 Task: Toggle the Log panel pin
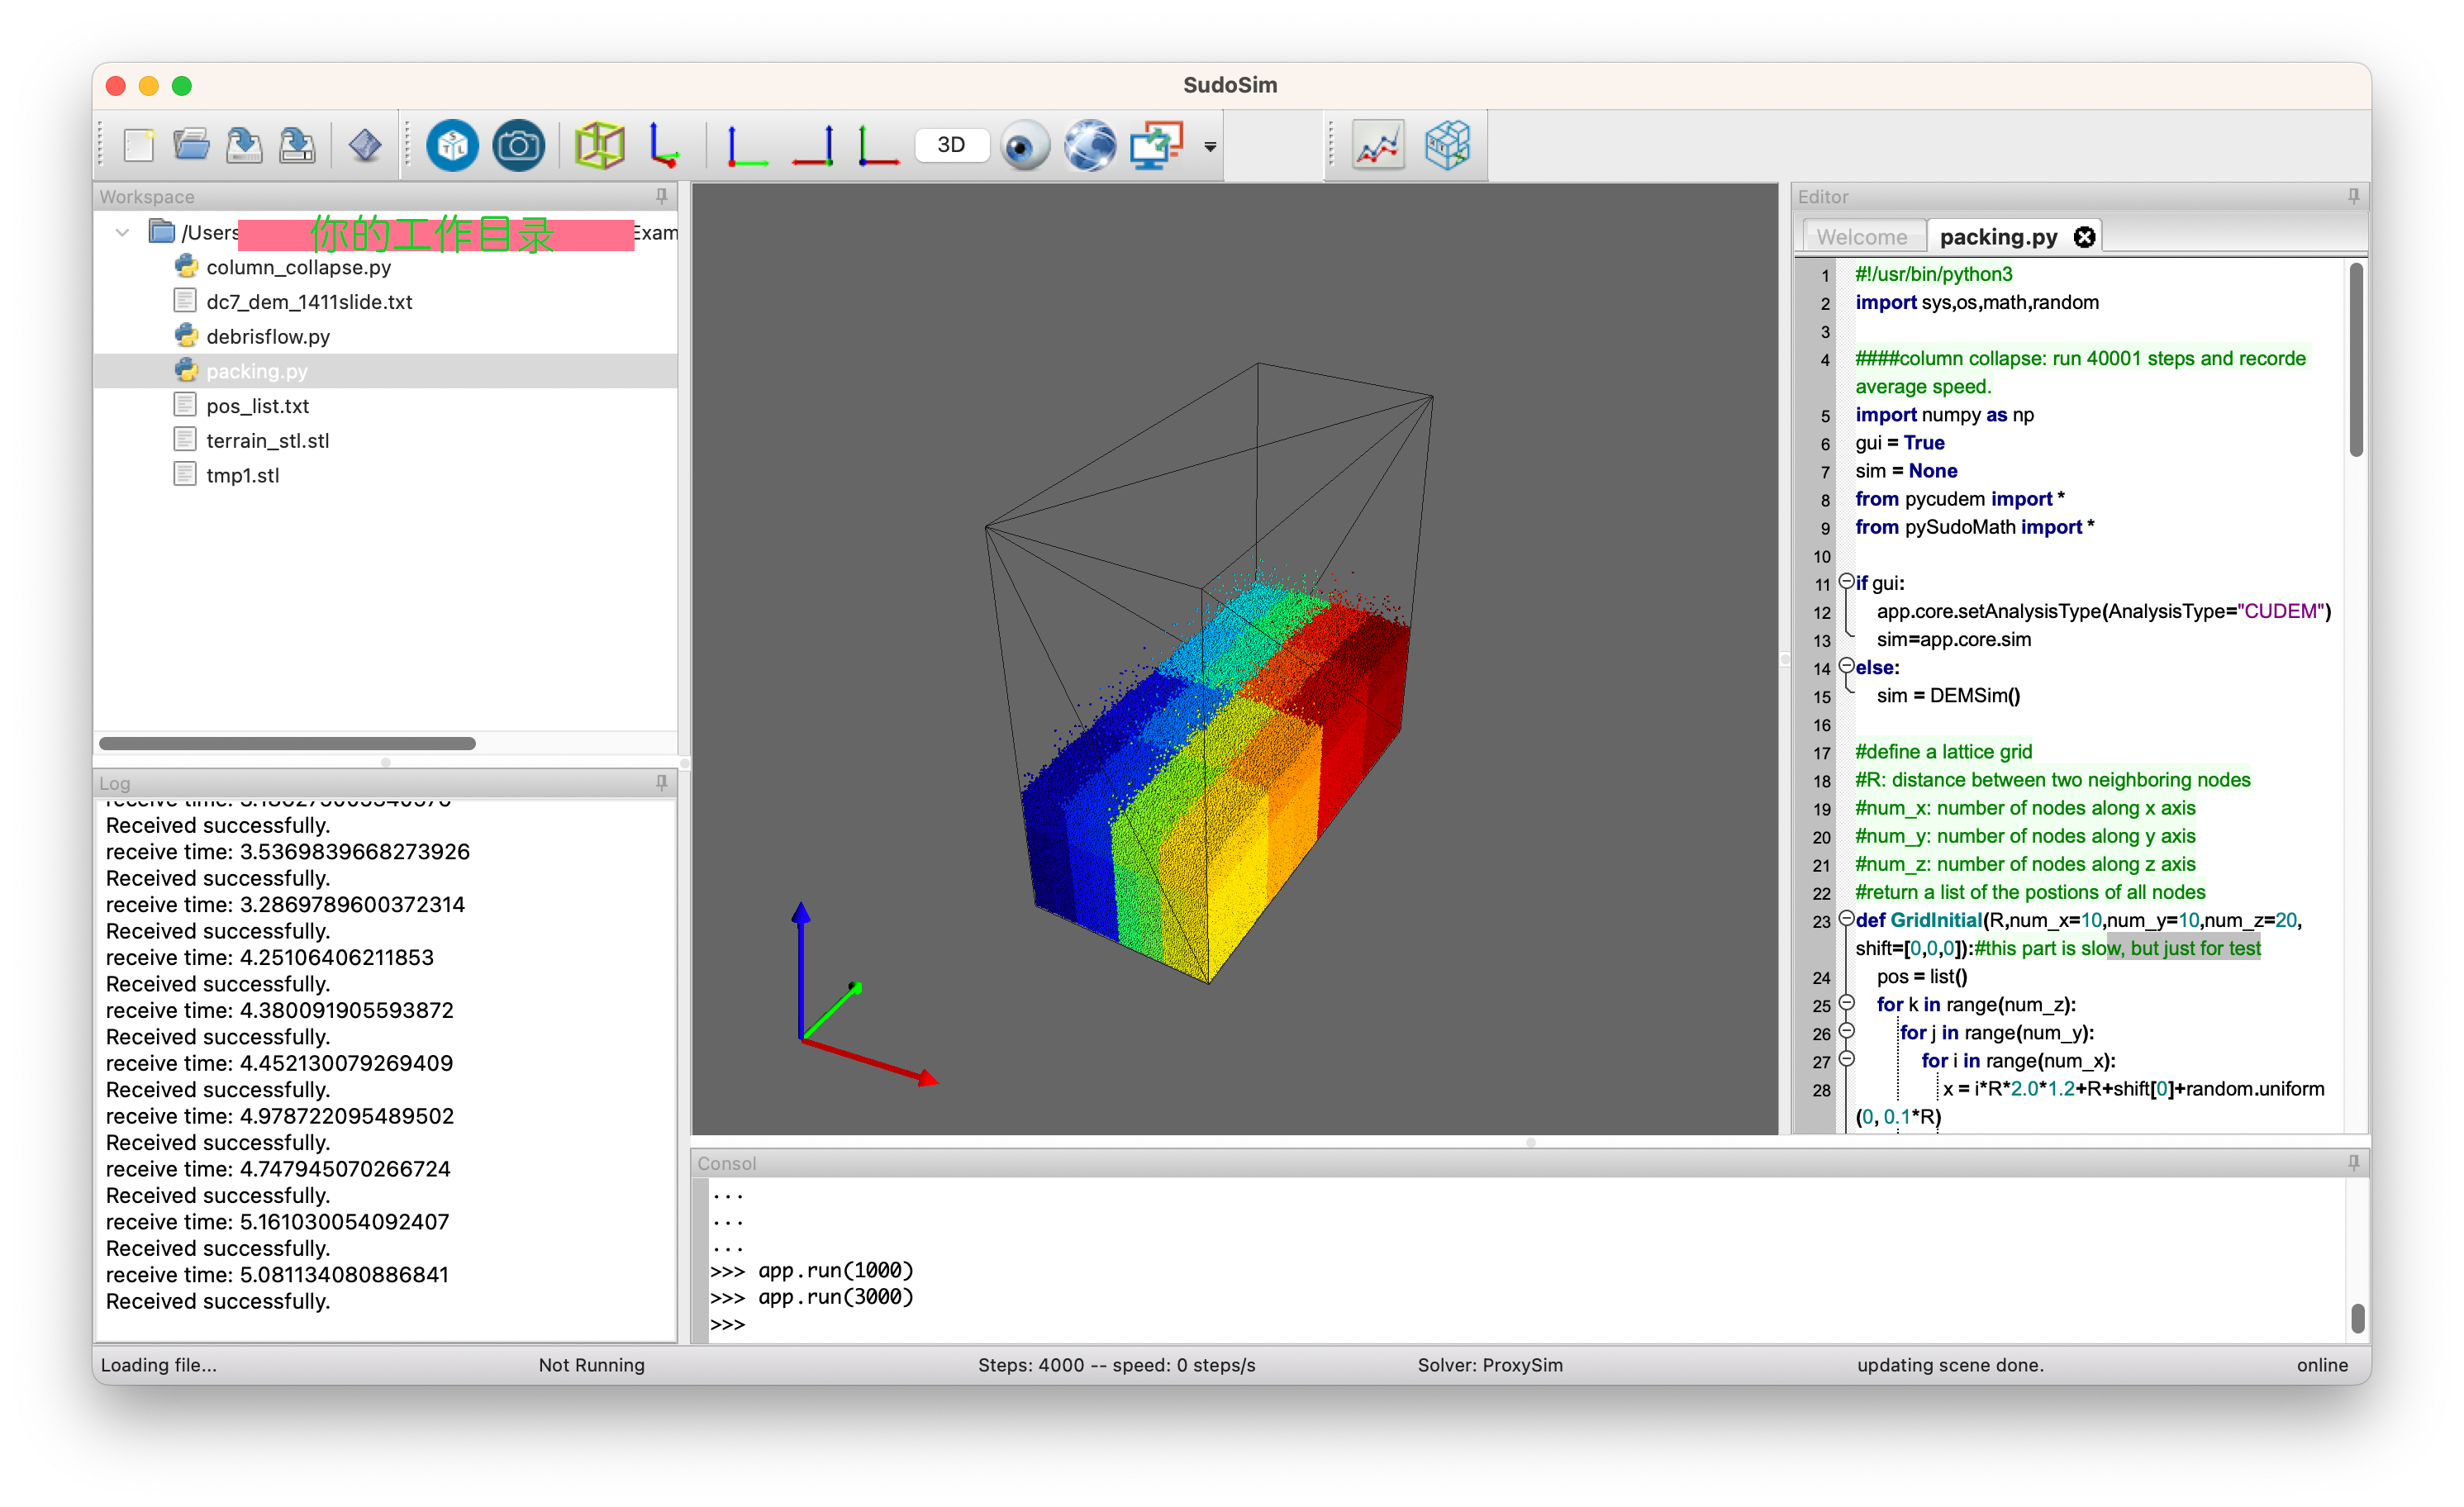pos(661,783)
